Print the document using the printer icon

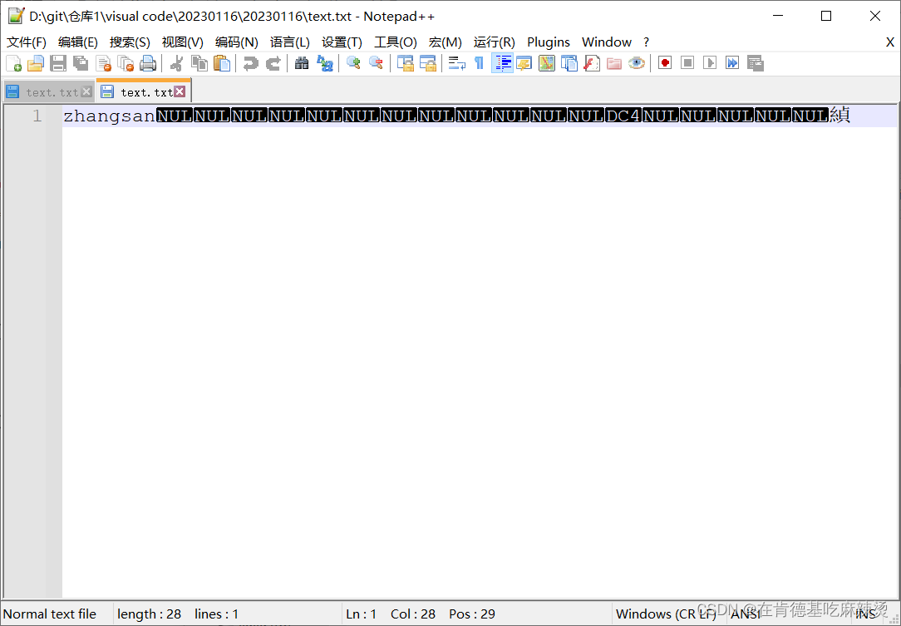click(x=148, y=62)
